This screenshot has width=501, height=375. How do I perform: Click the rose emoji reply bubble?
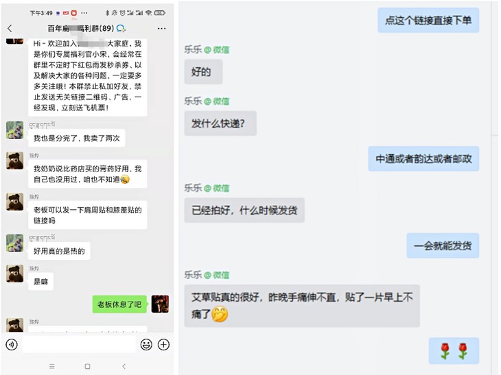(x=454, y=351)
